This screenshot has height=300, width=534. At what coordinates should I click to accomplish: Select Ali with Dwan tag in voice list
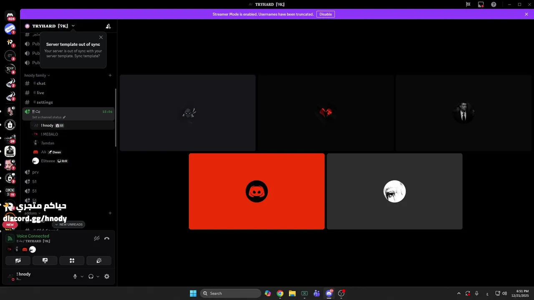tap(72, 152)
